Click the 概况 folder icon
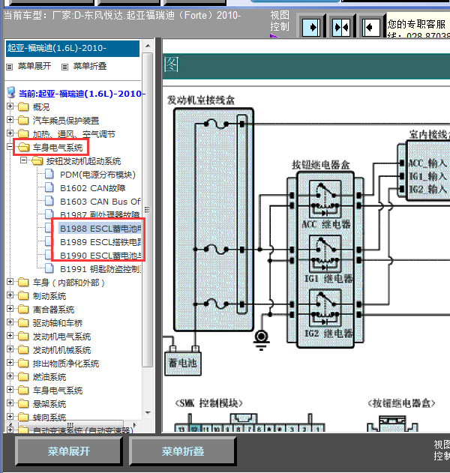 pyautogui.click(x=23, y=106)
